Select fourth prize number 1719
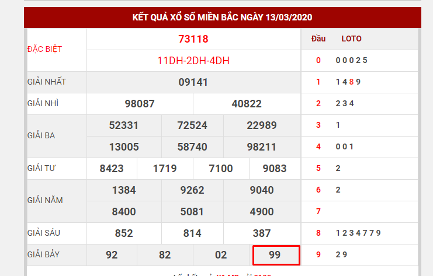 coord(165,169)
